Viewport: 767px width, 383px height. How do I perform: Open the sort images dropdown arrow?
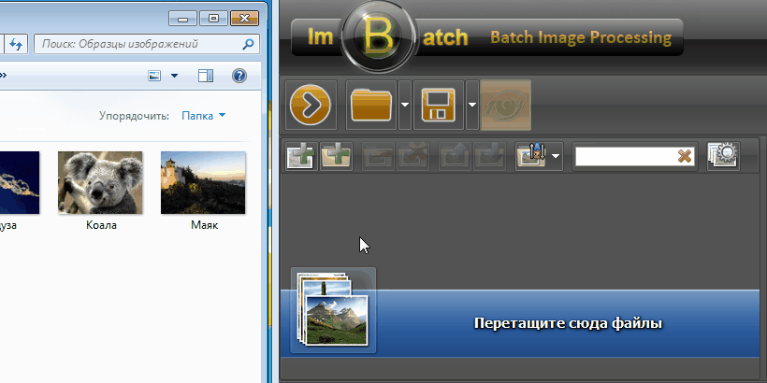click(x=556, y=156)
